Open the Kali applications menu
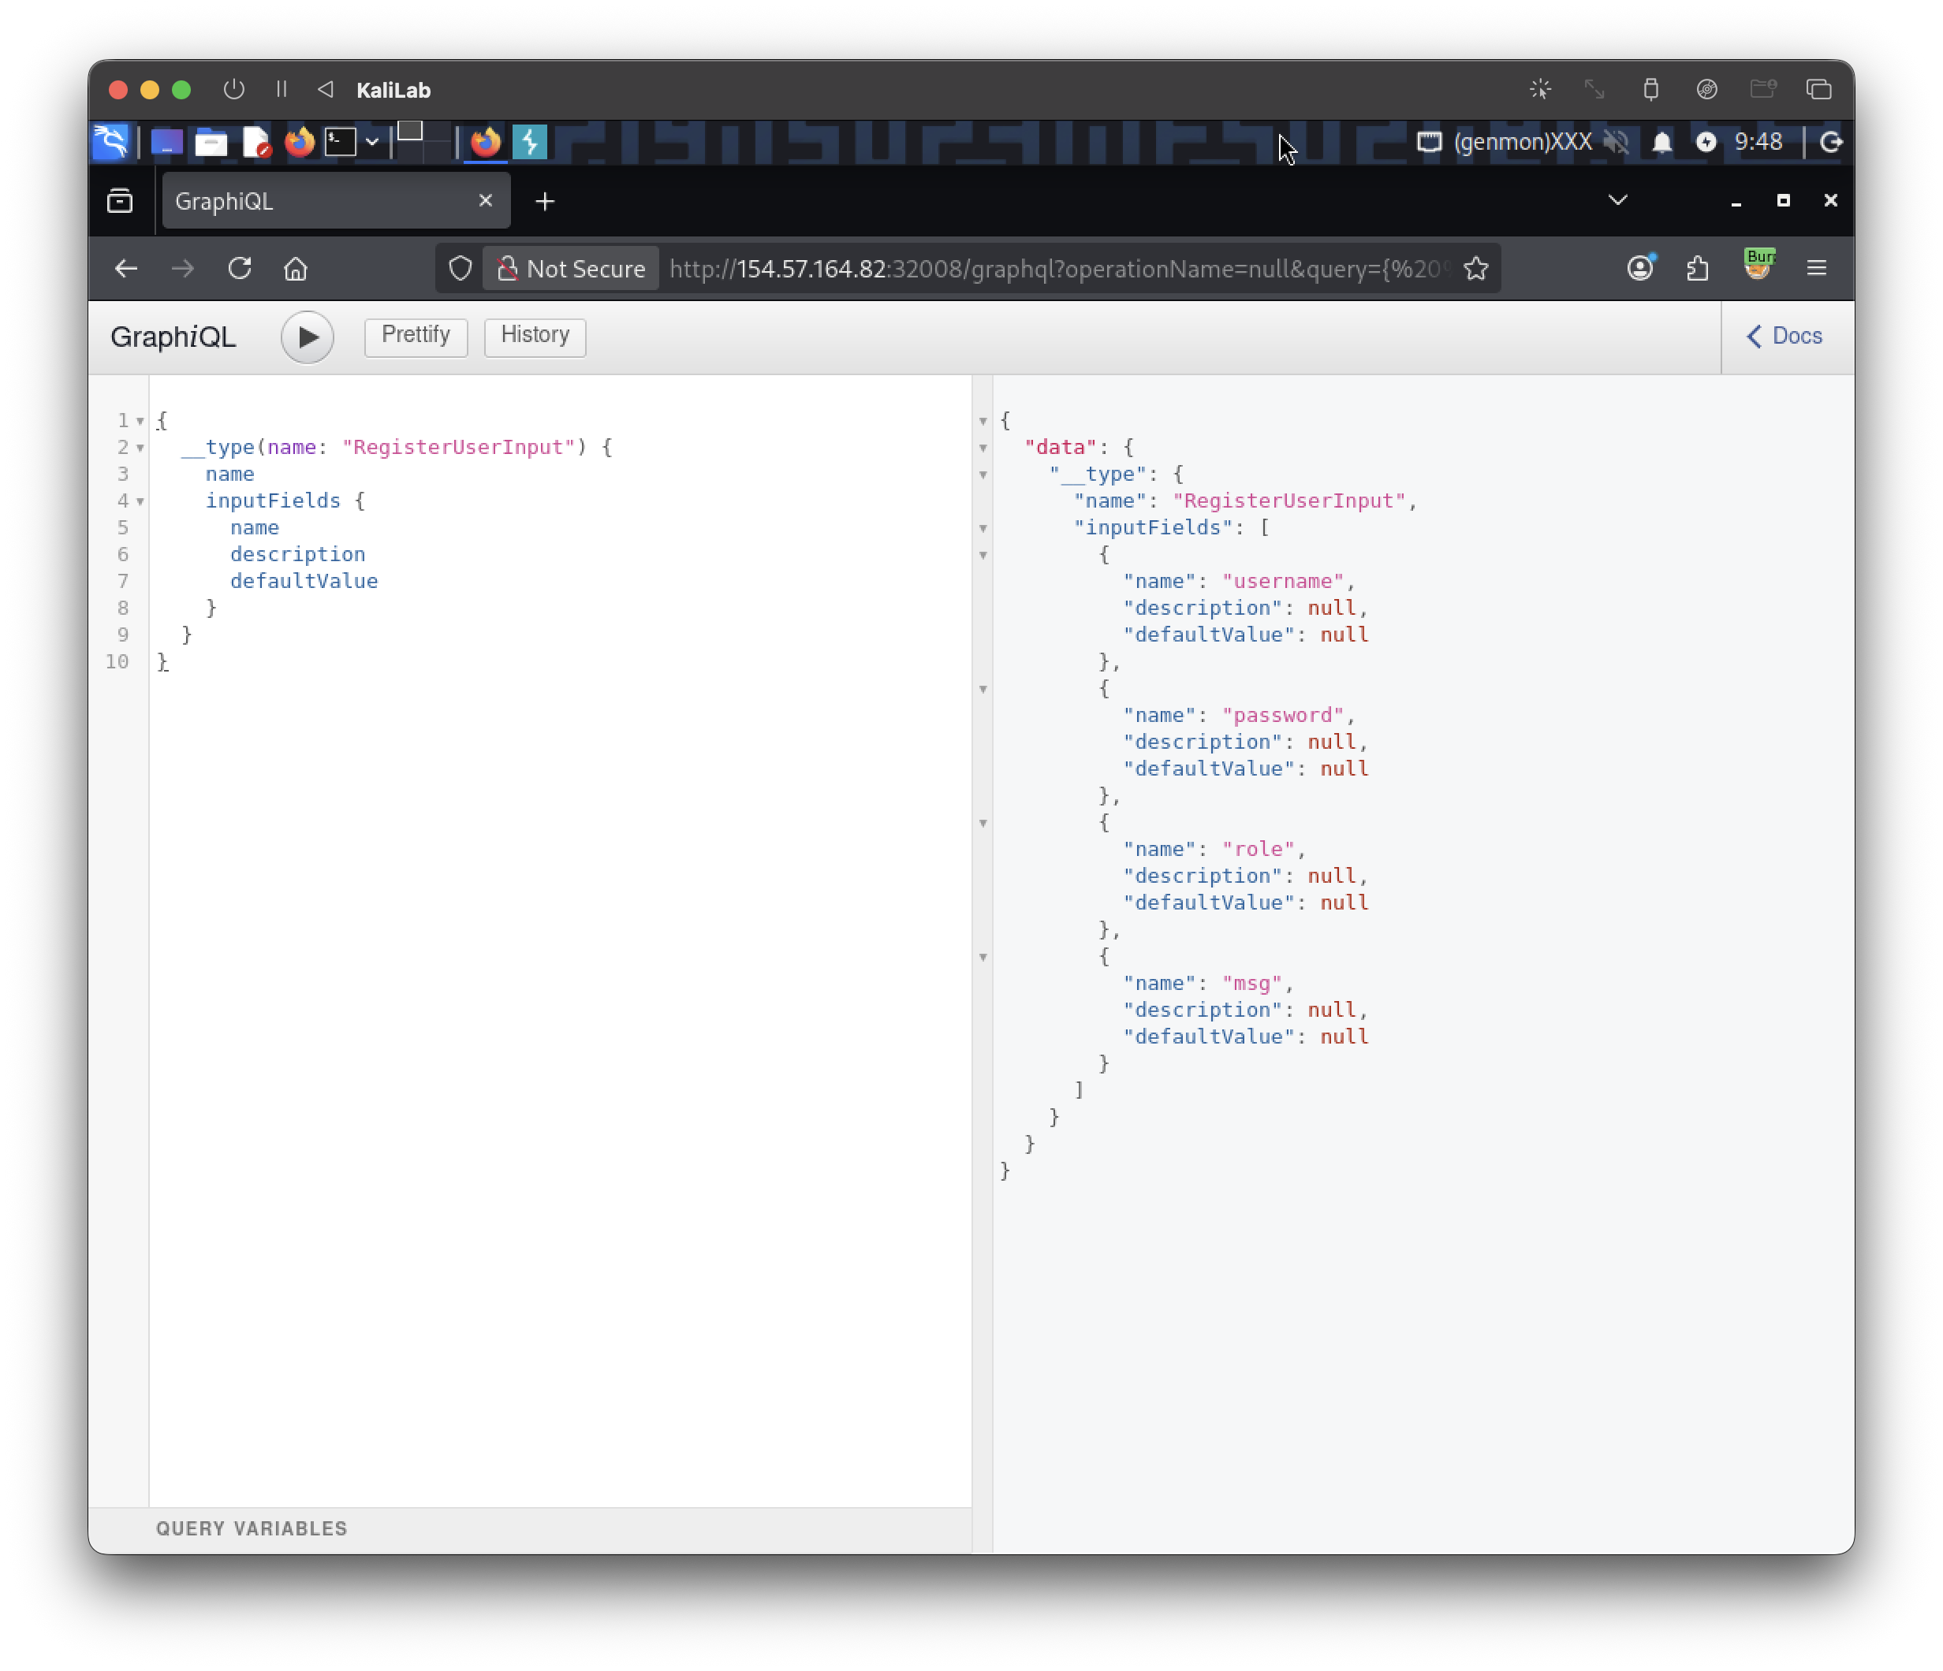 [110, 143]
